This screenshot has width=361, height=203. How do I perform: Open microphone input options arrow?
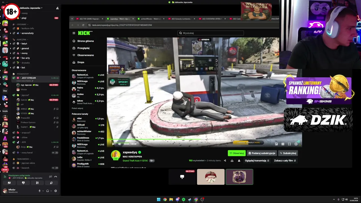pyautogui.click(x=43, y=191)
